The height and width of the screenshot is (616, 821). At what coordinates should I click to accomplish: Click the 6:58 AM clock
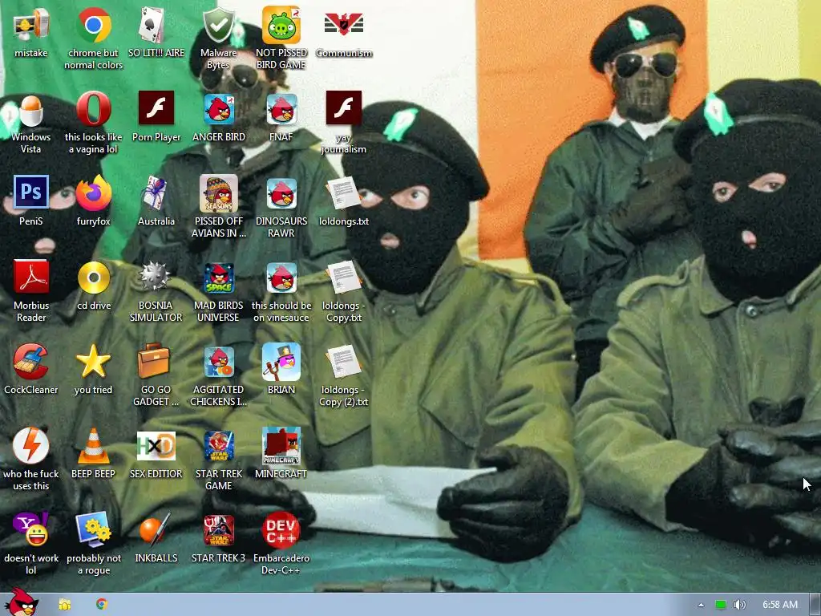779,605
